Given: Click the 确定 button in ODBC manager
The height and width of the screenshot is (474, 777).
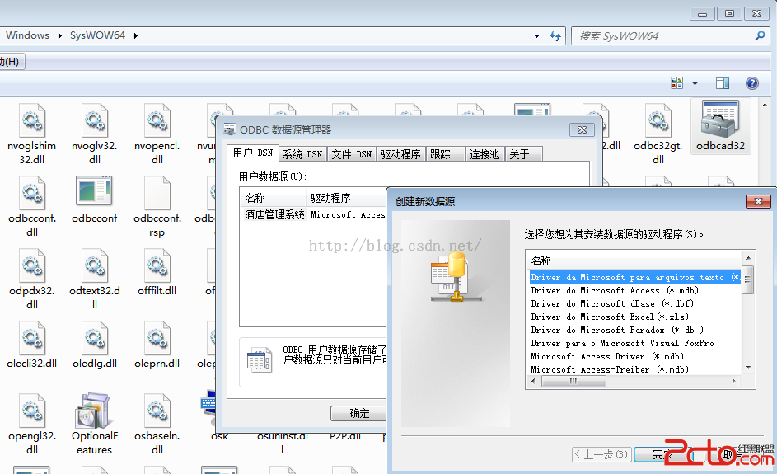Looking at the screenshot, I should pos(359,413).
